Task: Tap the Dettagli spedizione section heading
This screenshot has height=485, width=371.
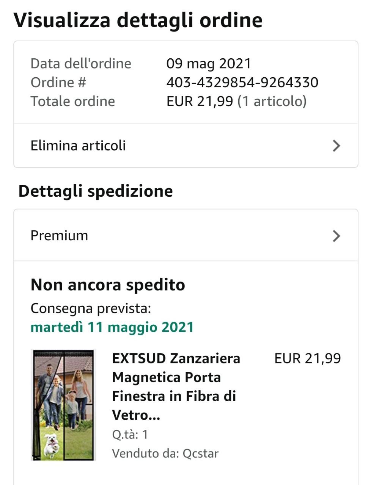Action: coord(96,191)
